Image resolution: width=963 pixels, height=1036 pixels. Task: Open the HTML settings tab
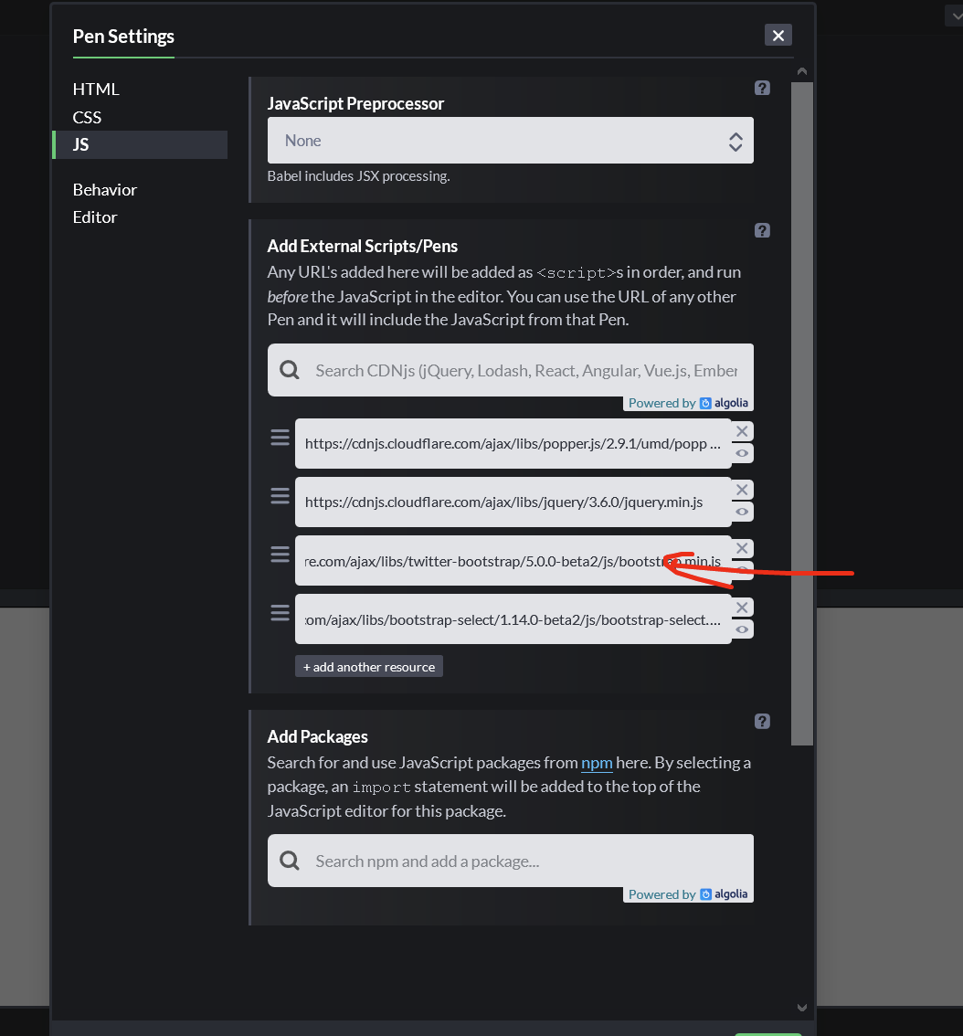(x=96, y=90)
